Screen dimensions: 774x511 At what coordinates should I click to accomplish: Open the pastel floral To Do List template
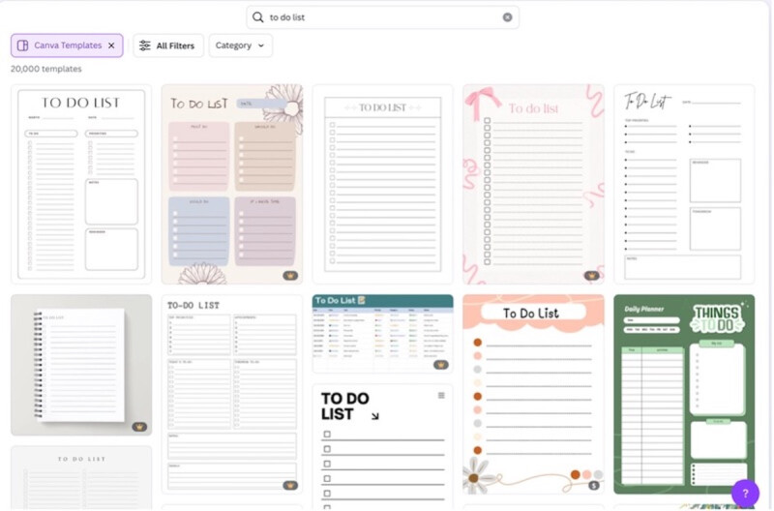pyautogui.click(x=232, y=184)
